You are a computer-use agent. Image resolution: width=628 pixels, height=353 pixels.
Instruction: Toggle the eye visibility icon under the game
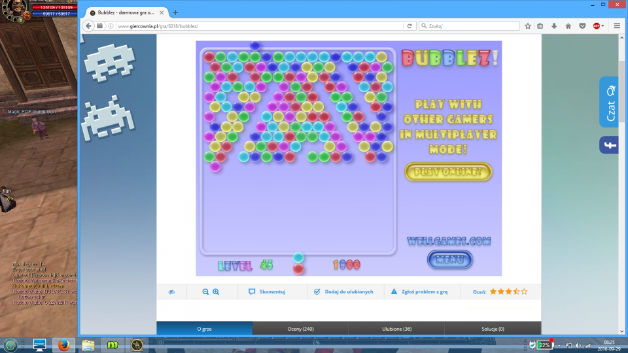click(x=171, y=292)
